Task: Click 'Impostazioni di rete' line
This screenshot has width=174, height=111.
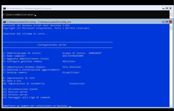Action: [x=19, y=78]
